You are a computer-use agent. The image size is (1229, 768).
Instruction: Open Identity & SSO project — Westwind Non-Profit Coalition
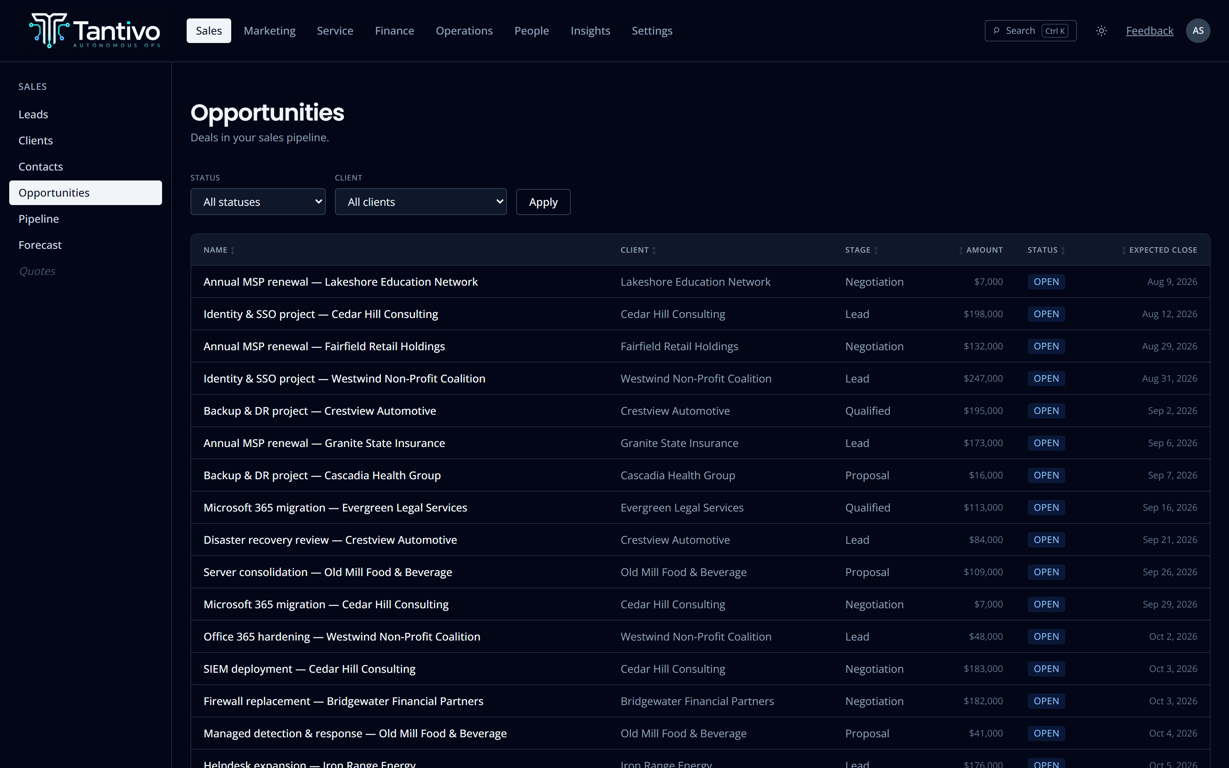(x=345, y=379)
